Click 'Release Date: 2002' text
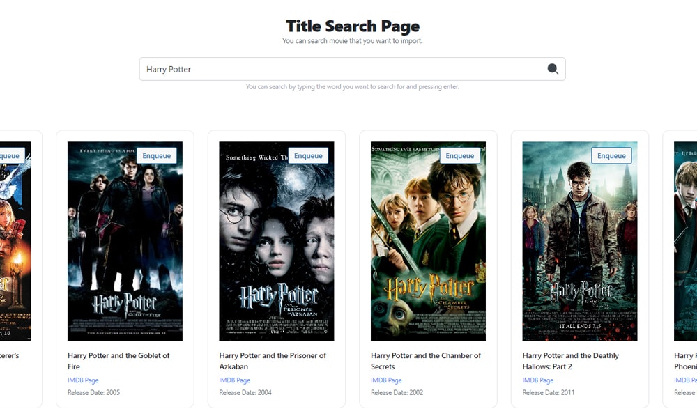 coord(397,392)
